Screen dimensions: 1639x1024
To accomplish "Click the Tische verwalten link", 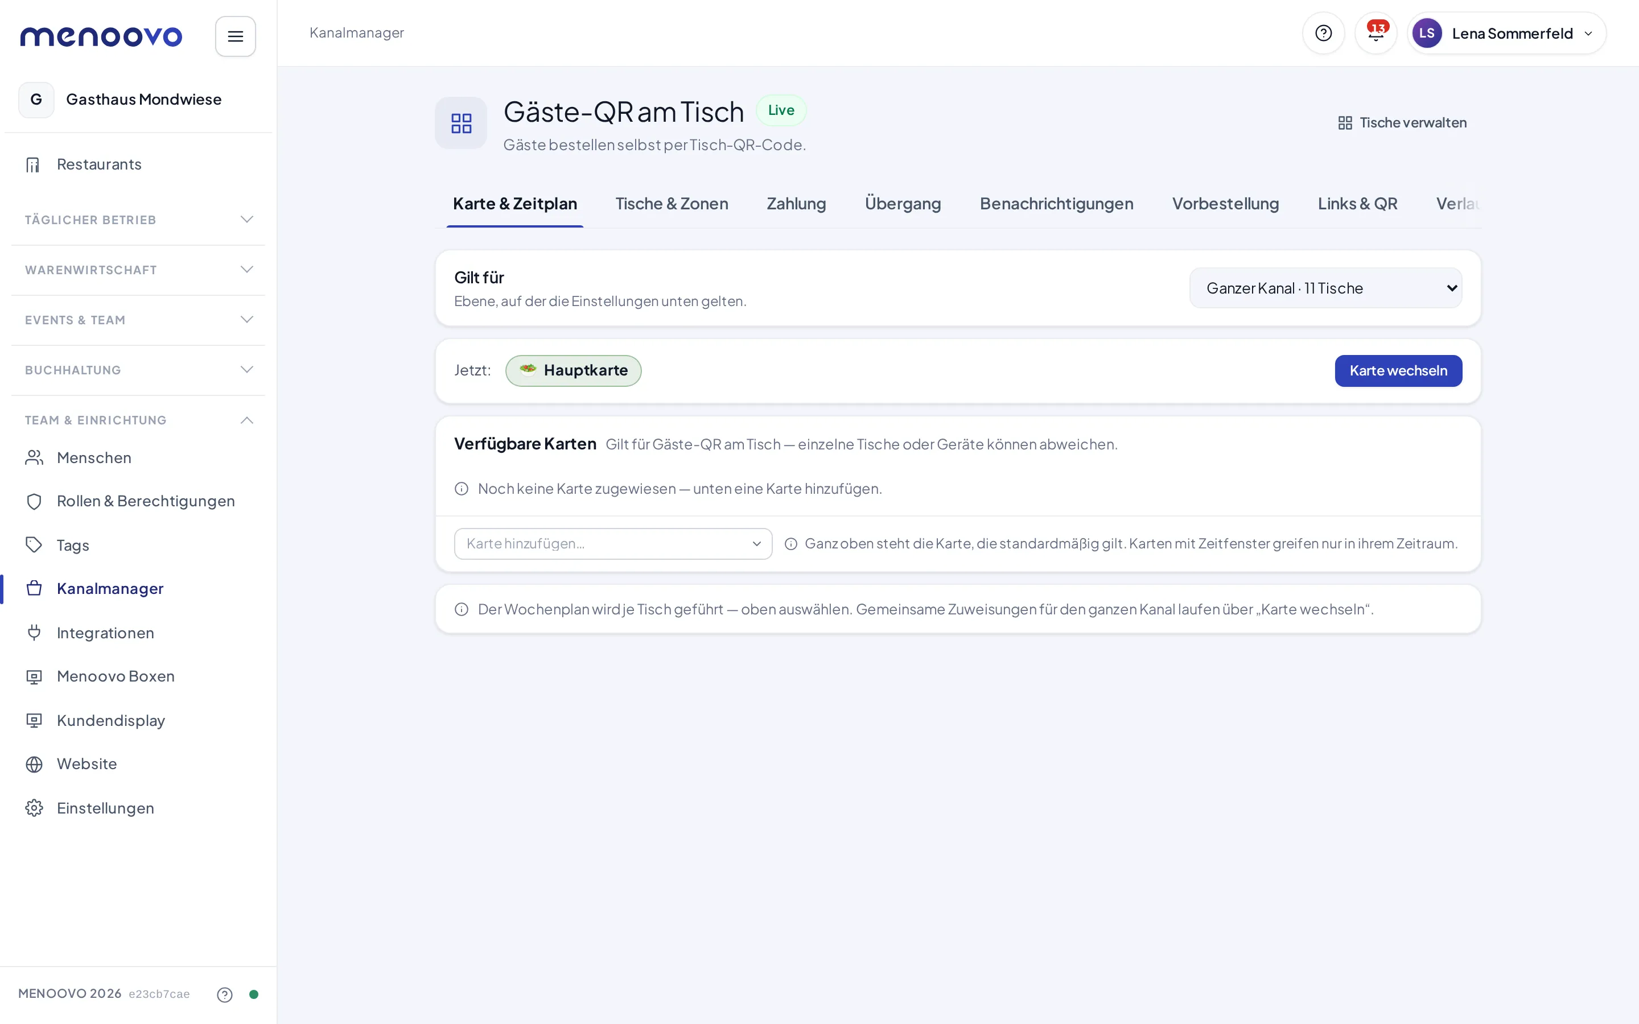I will 1402,122.
